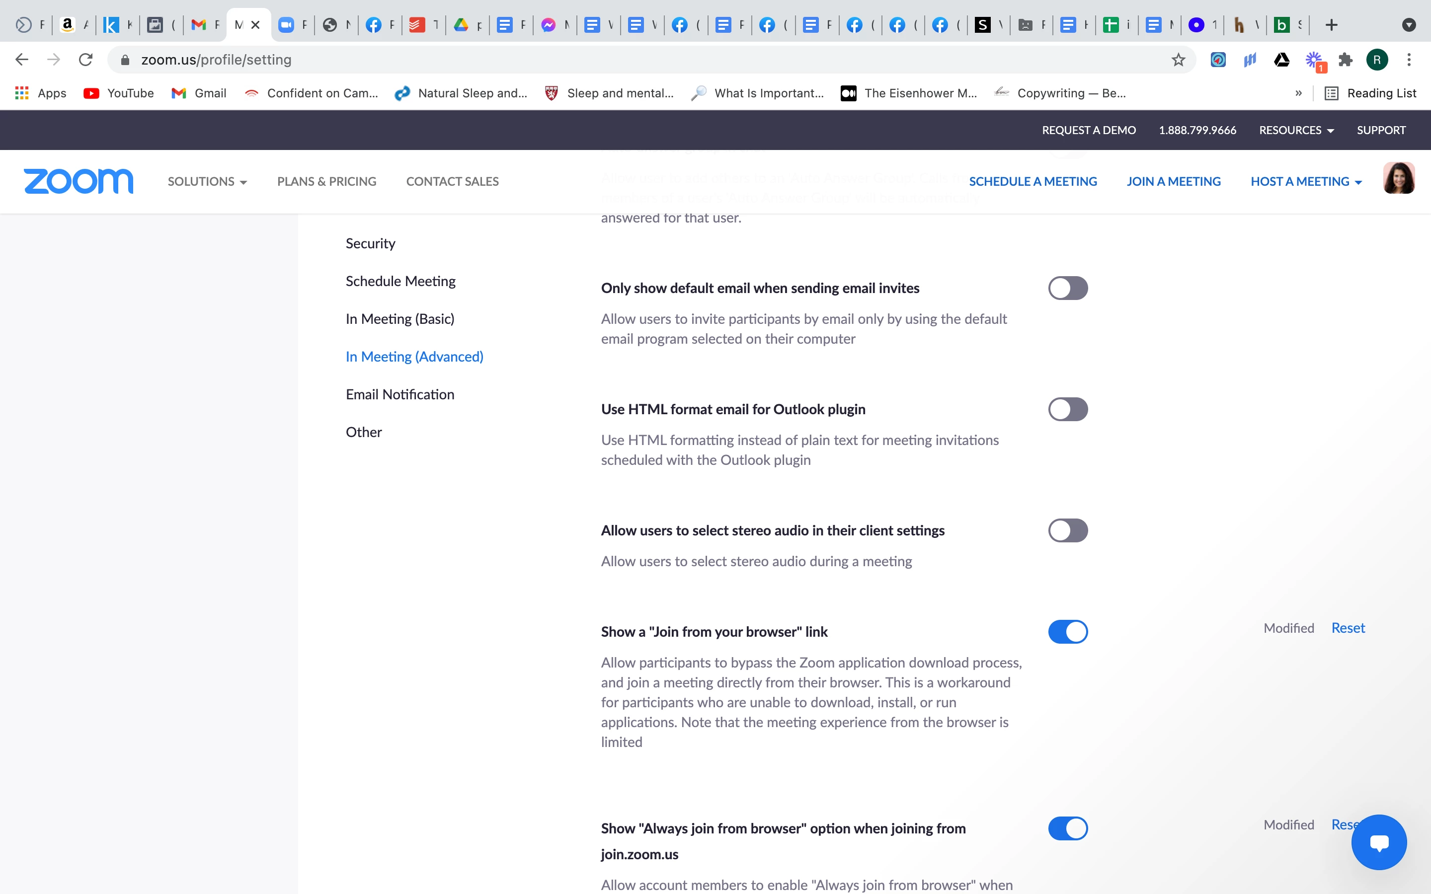Viewport: 1431px width, 894px height.
Task: Expand the Resources dropdown menu
Action: click(1296, 130)
